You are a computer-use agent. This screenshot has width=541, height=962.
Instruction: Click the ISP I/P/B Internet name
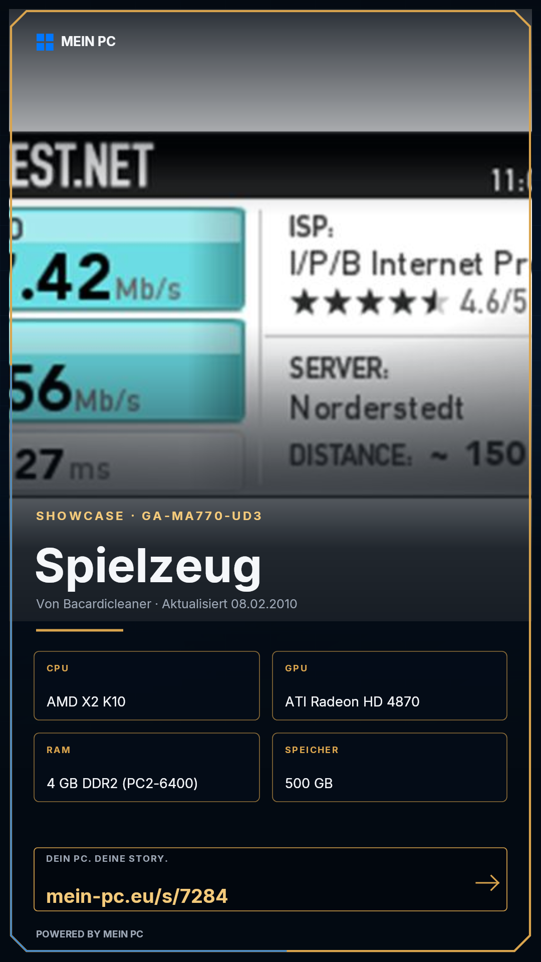coord(409,264)
